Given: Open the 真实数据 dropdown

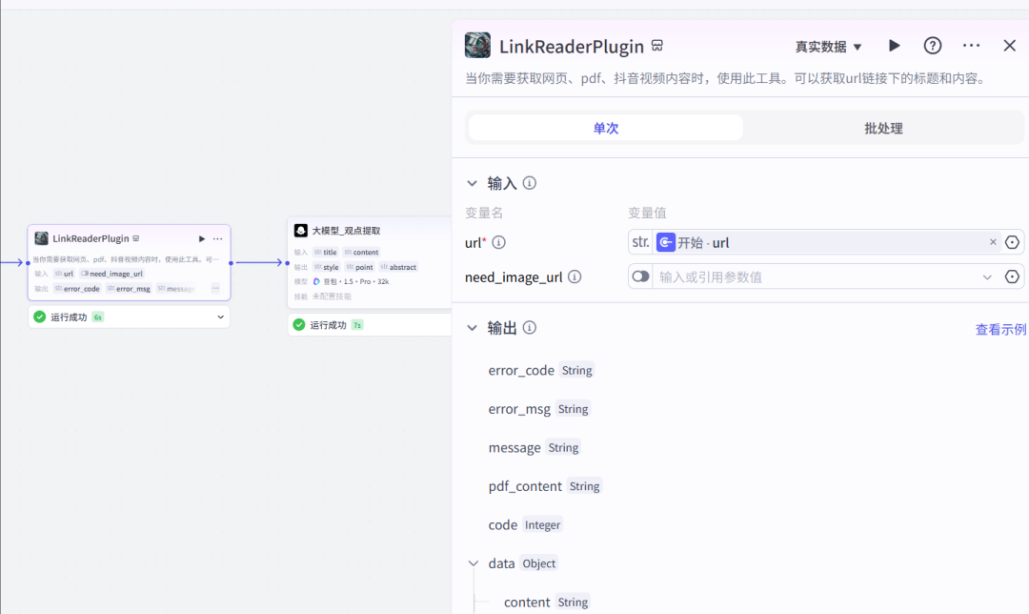Looking at the screenshot, I should click(x=827, y=45).
